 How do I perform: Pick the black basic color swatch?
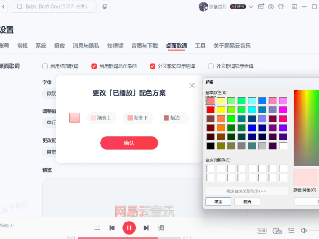coord(211,146)
